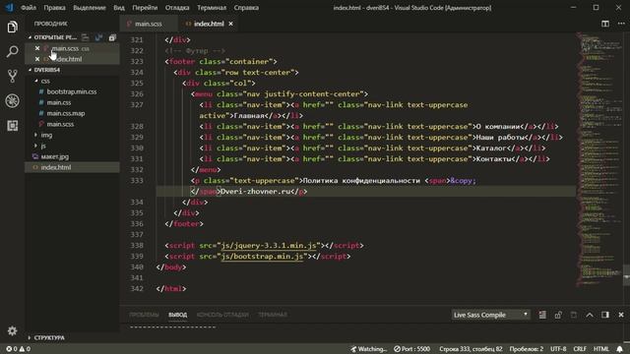Open Source Control view in activity bar
Screen dimensions: 630x354
click(x=13, y=77)
